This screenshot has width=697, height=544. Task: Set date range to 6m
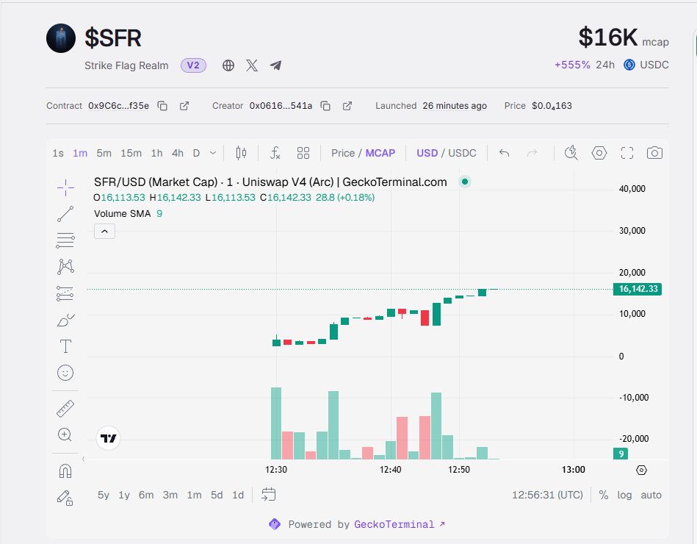pos(146,495)
